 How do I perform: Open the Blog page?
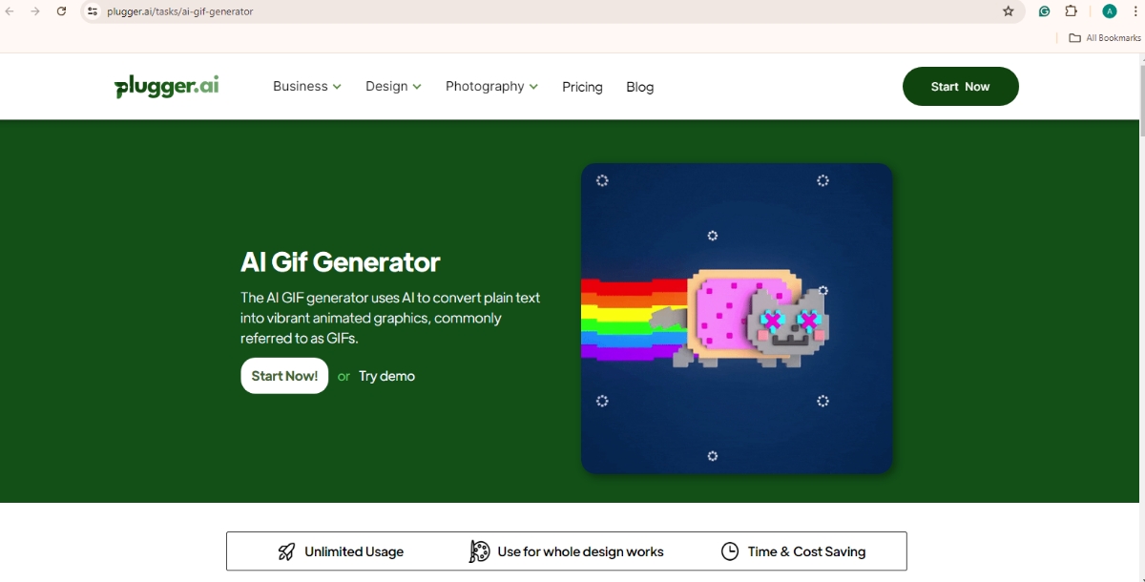click(x=639, y=87)
